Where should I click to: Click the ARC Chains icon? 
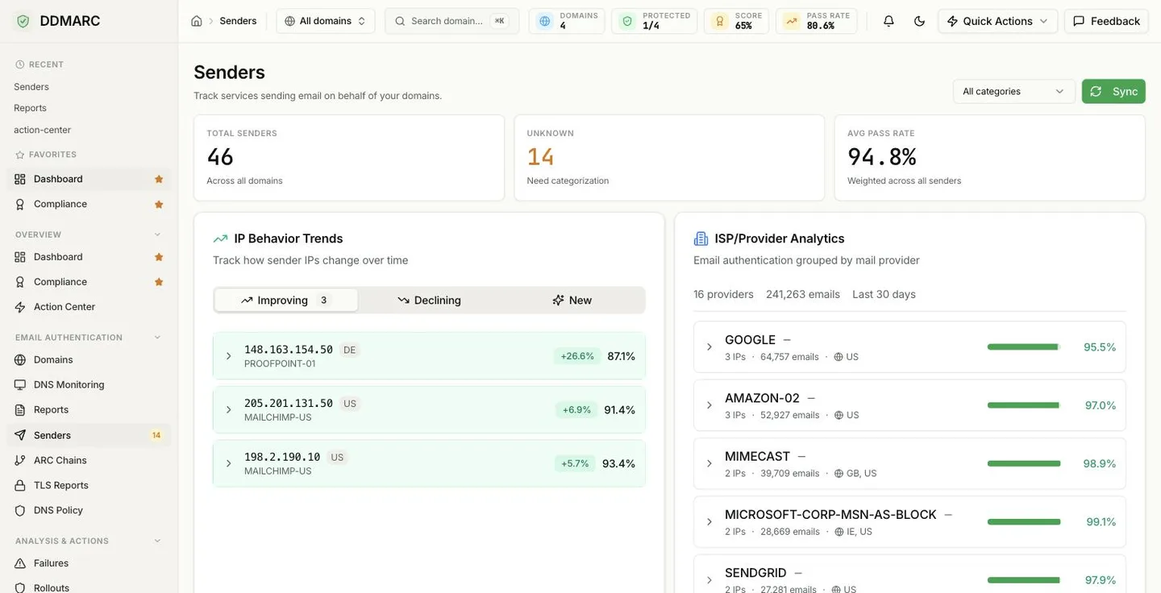point(20,460)
